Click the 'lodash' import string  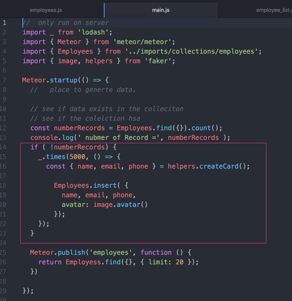click(93, 32)
